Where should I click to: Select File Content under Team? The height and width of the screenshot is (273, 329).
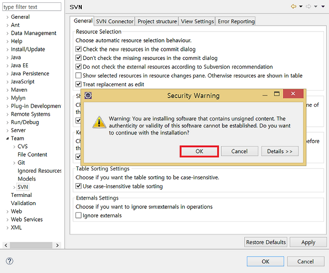(32, 155)
